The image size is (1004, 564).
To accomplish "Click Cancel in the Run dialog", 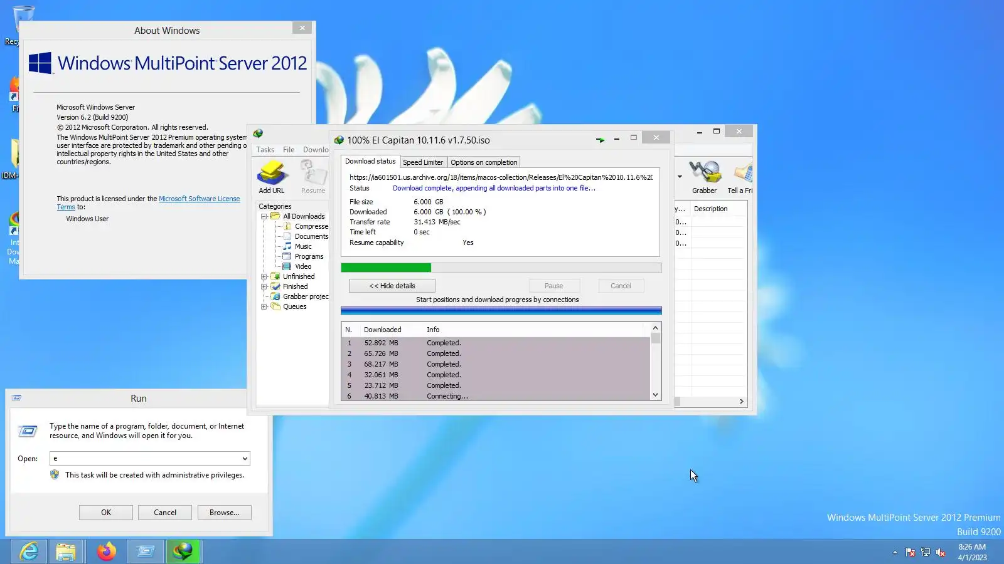I will [x=165, y=513].
